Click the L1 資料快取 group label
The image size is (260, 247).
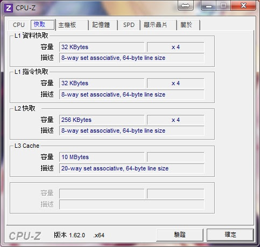coord(31,36)
